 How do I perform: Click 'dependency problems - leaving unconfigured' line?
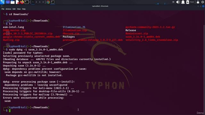tap(36, 85)
